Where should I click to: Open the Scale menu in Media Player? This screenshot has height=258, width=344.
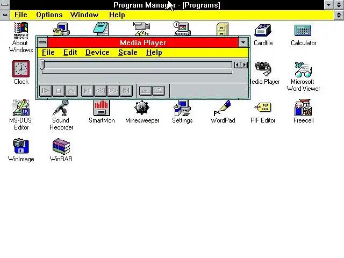tap(128, 53)
